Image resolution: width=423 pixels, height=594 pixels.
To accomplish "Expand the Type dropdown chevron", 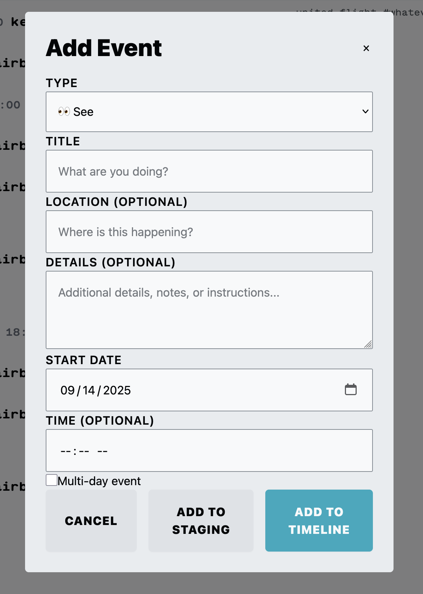I will (365, 111).
